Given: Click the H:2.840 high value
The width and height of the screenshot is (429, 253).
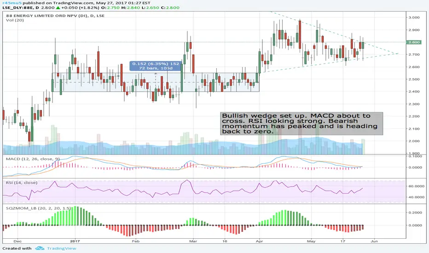Looking at the screenshot, I should point(131,8).
